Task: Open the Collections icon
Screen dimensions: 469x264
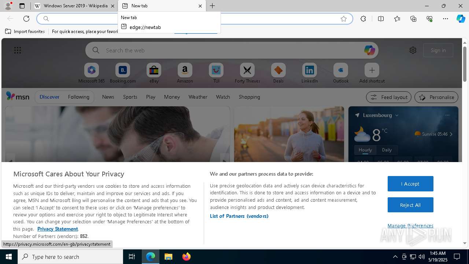Action: 413,19
